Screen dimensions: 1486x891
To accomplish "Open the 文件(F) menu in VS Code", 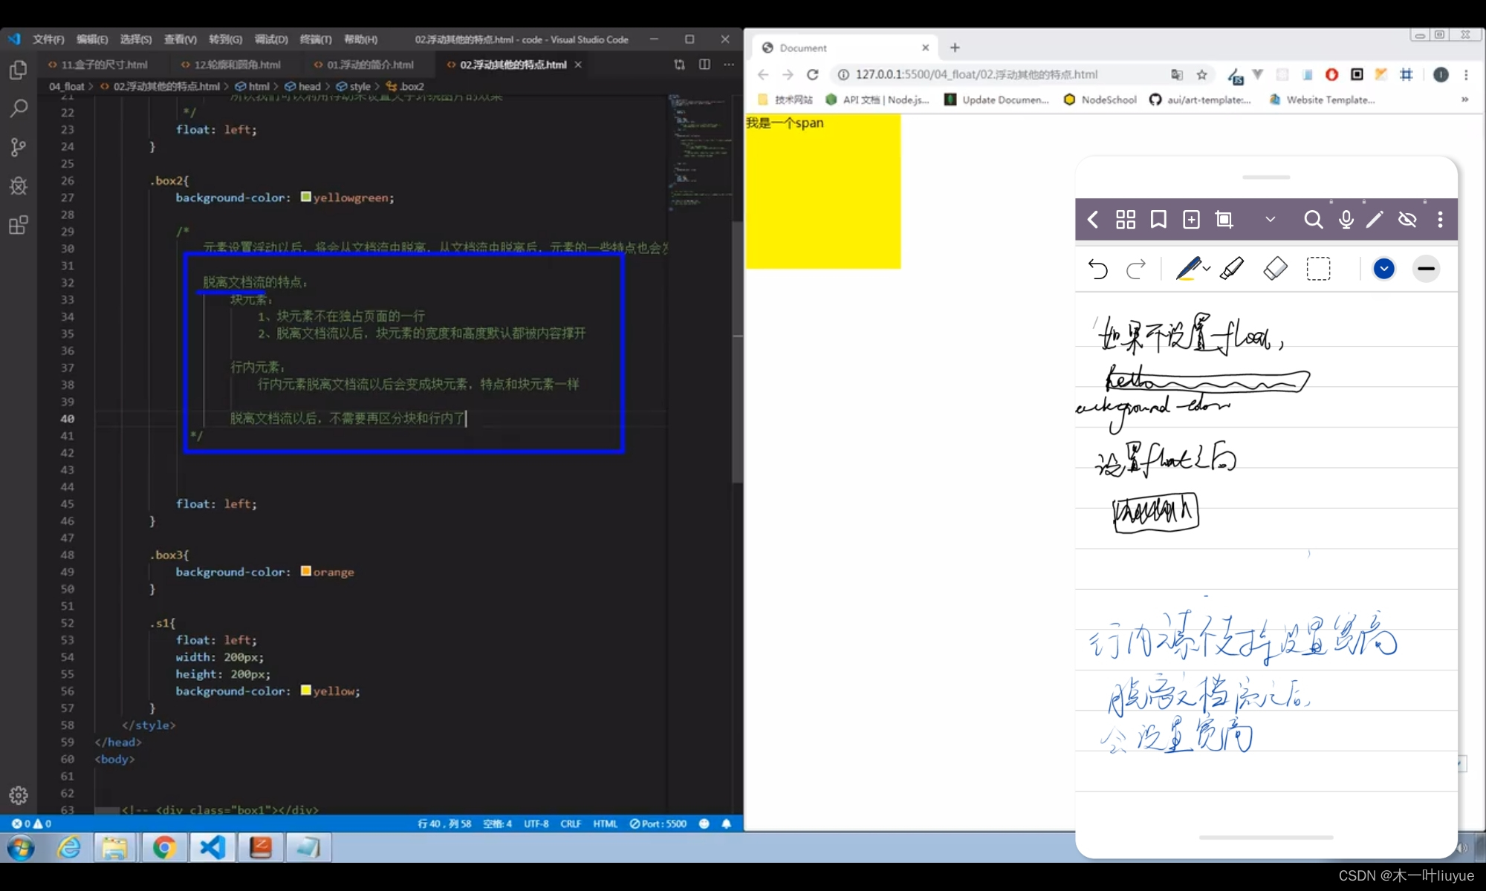I will [48, 39].
